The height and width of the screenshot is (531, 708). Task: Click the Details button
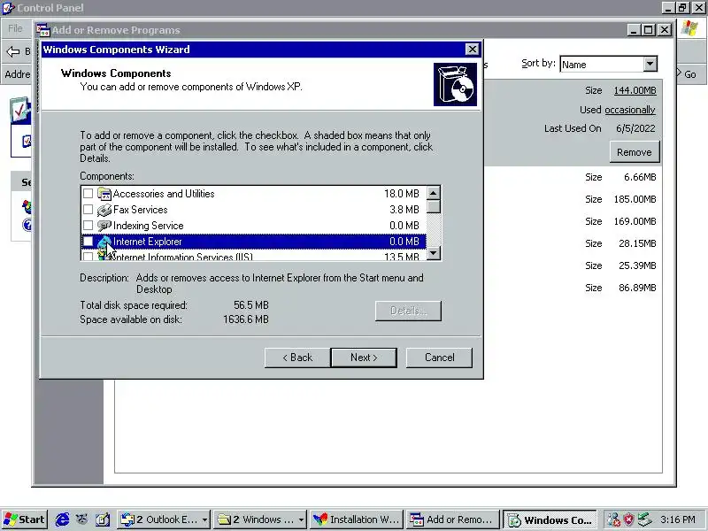(x=408, y=311)
